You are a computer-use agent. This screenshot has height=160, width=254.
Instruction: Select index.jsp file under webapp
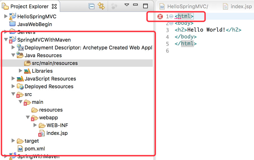tap(57, 133)
